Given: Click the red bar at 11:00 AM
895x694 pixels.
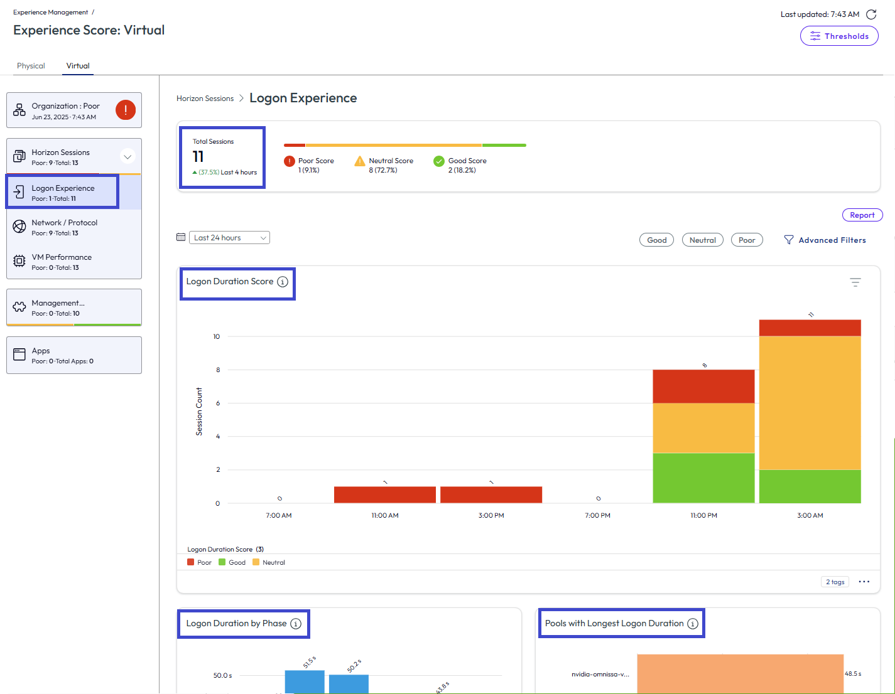Looking at the screenshot, I should click(385, 494).
